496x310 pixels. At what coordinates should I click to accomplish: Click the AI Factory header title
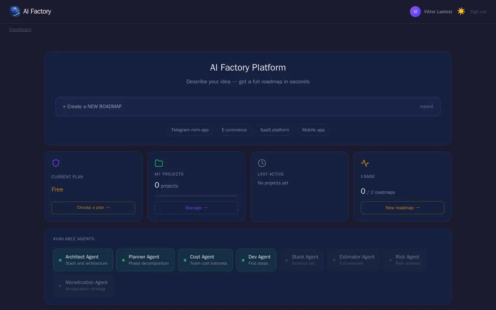click(37, 11)
